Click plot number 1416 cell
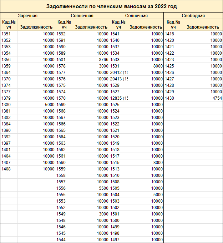Viewport: 223px width, 243px height. pyautogui.click(x=173, y=34)
